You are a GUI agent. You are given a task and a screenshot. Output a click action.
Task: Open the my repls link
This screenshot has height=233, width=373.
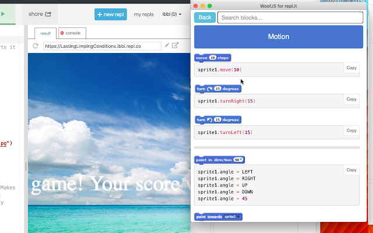[x=144, y=15]
